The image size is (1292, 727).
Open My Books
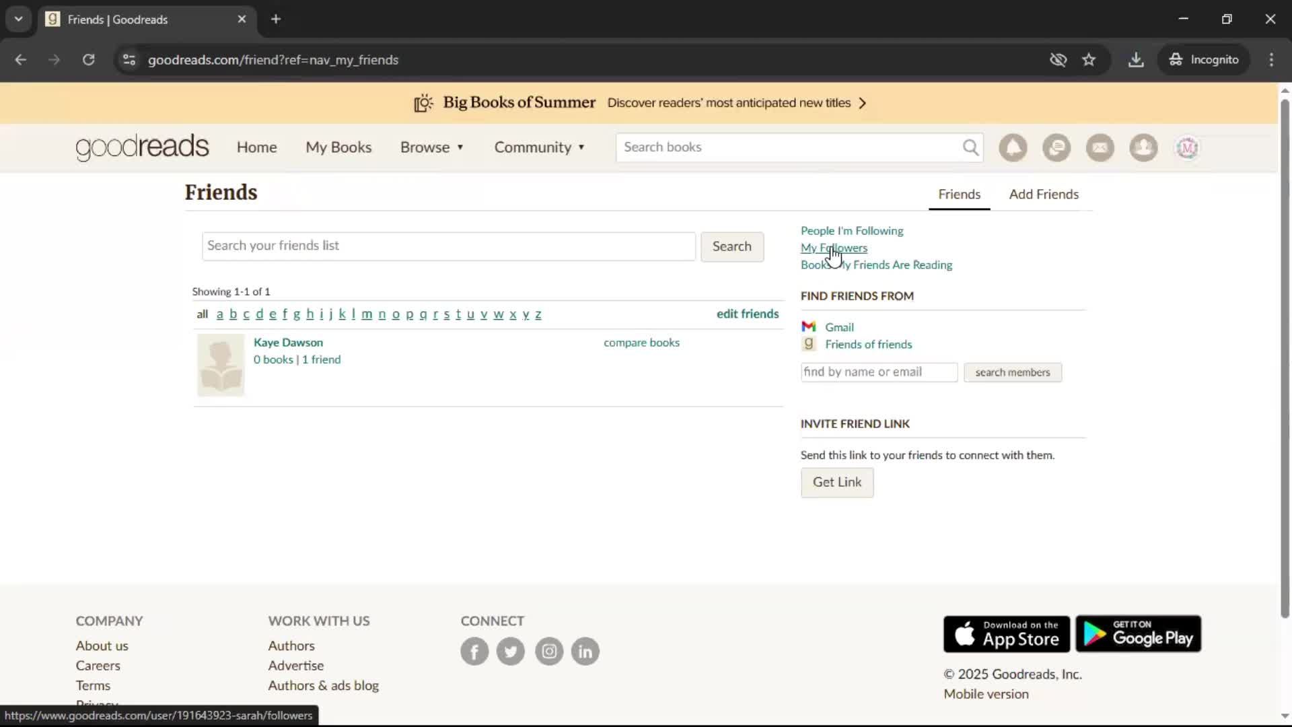[338, 147]
